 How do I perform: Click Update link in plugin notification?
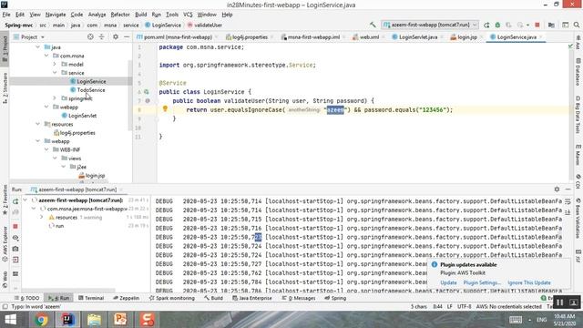pyautogui.click(x=448, y=282)
